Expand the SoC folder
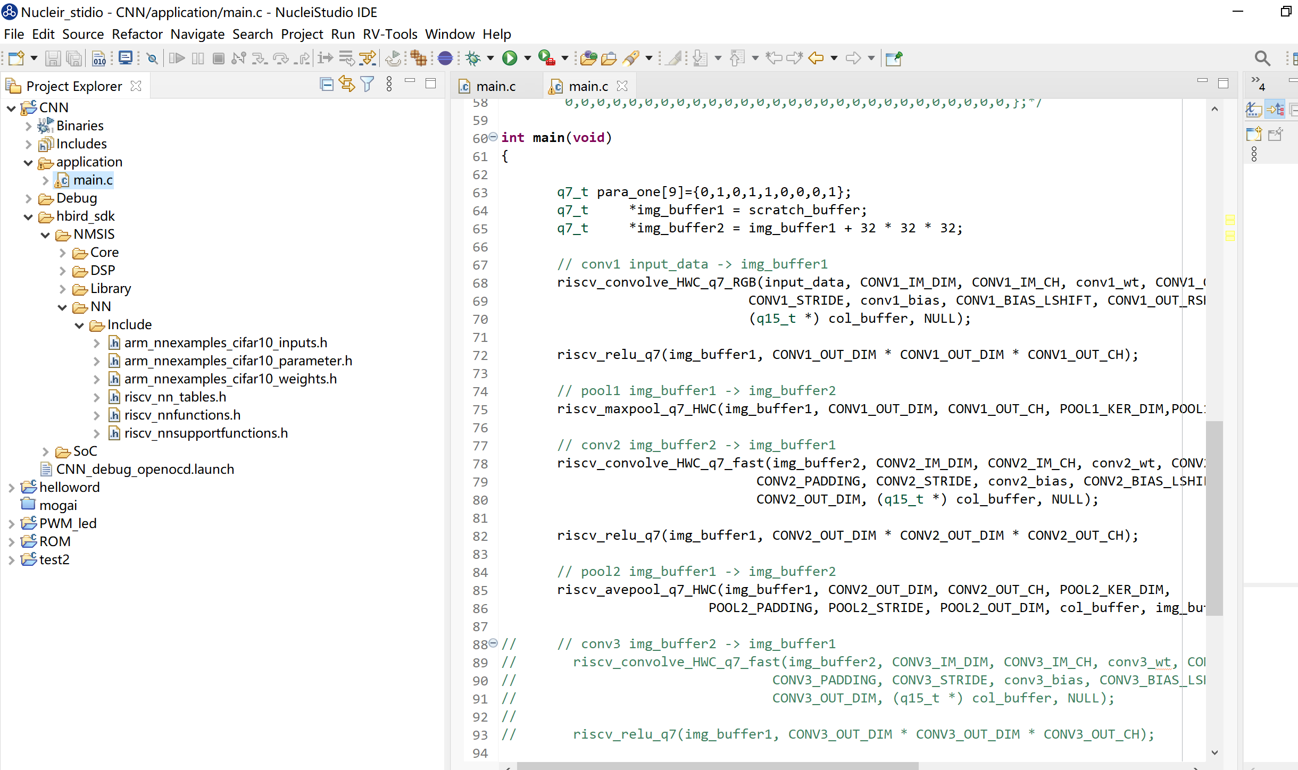 45,452
